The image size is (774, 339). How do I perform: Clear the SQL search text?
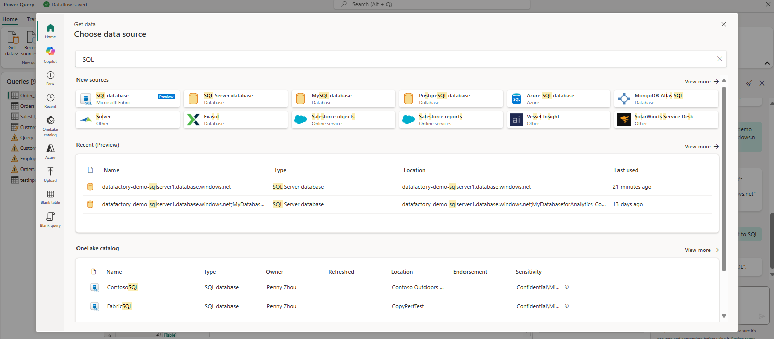[x=719, y=59]
